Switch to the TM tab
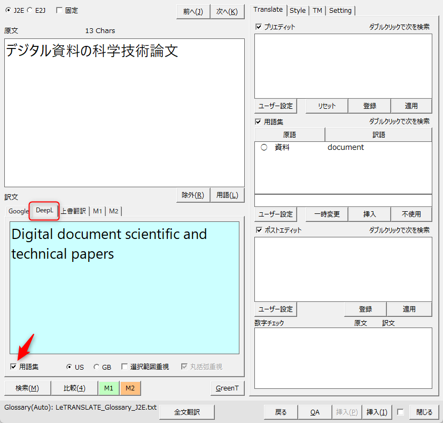Screen dimensions: 443x423 tap(317, 11)
